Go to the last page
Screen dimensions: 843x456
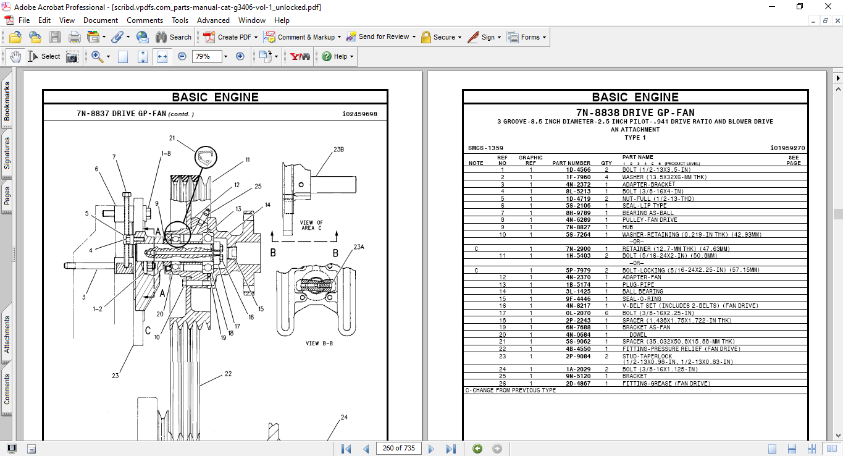451,449
